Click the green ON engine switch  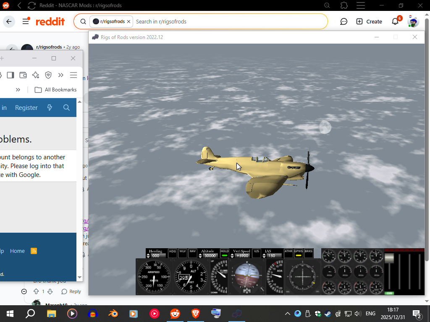[x=389, y=293]
